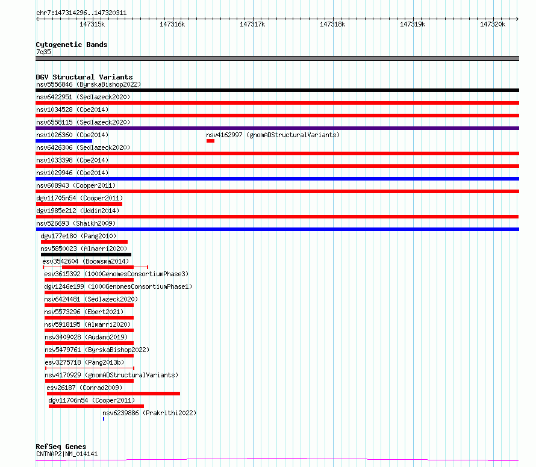
Task: Select the 147319k ruler position
Action: (x=413, y=25)
